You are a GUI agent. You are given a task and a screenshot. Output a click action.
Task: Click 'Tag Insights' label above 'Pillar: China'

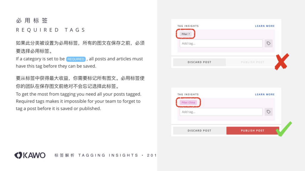click(x=188, y=94)
